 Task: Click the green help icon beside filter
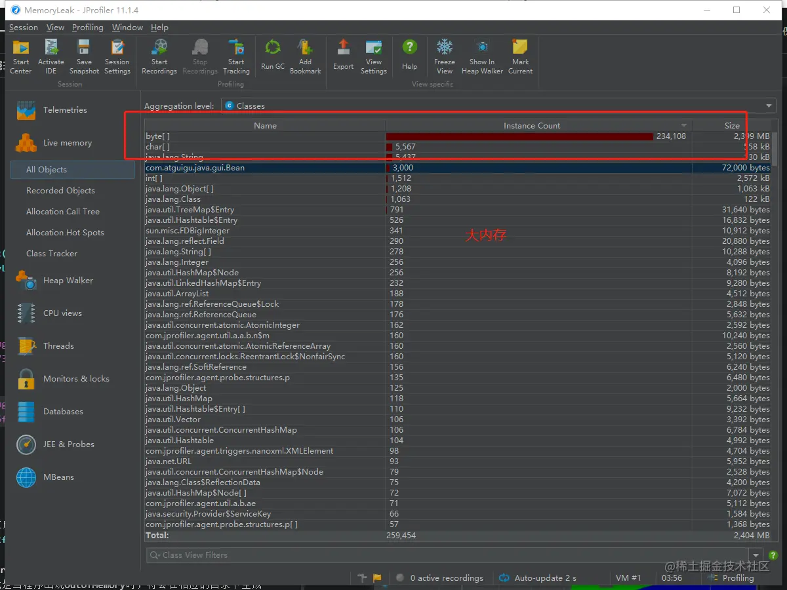(x=773, y=555)
